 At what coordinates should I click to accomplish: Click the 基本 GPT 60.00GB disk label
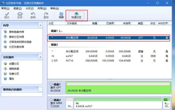[x=56, y=89]
